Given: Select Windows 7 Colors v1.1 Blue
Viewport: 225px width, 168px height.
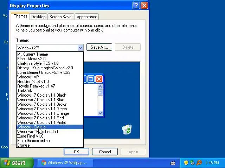Looking at the screenshot, I should click(50, 100).
